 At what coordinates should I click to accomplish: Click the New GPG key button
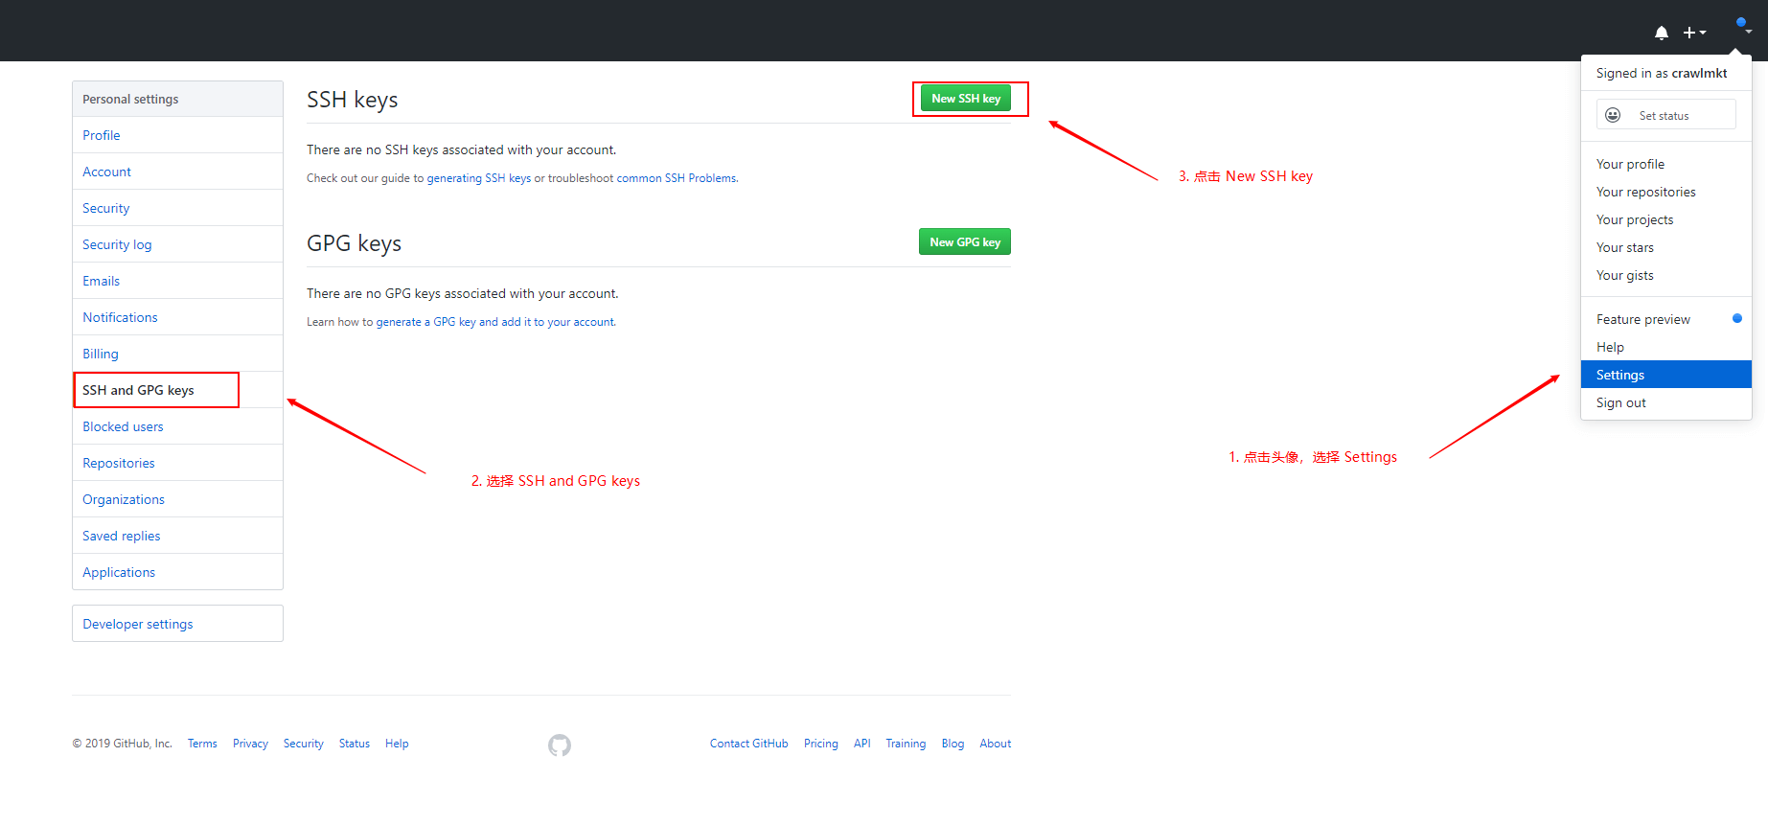click(x=965, y=242)
